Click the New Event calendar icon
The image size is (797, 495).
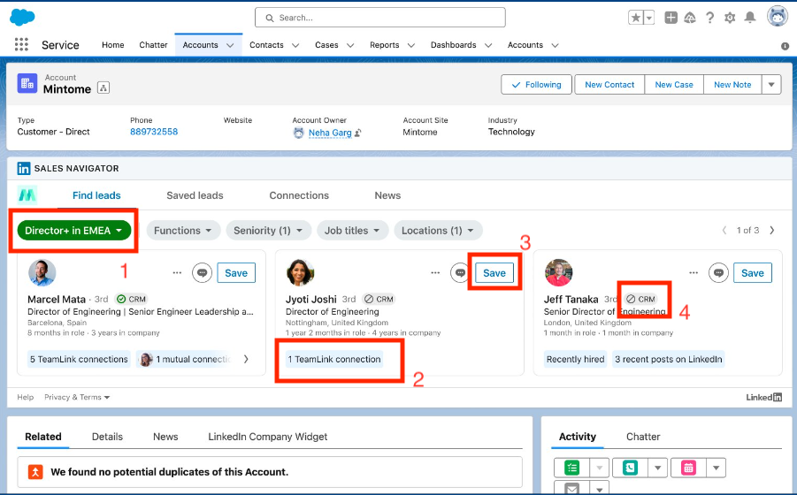click(688, 468)
